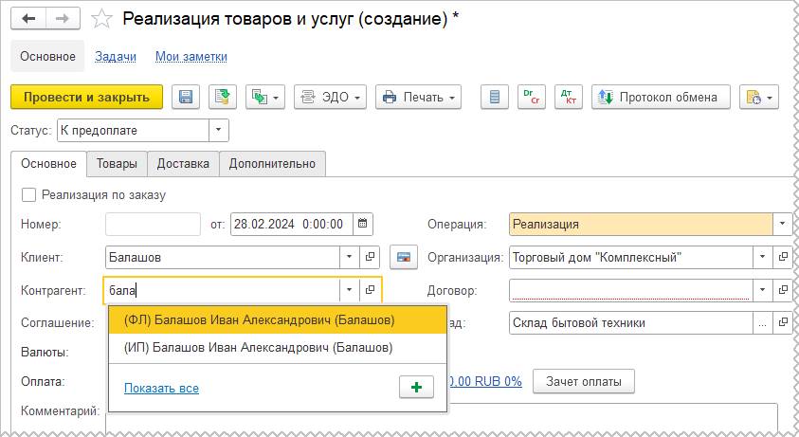Click the Провести и закрыть button
This screenshot has height=437, width=799.
[86, 98]
